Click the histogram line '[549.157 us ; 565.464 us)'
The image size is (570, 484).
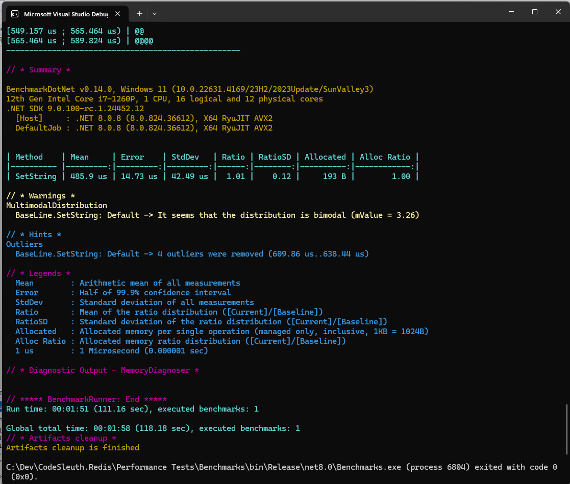pyautogui.click(x=75, y=31)
